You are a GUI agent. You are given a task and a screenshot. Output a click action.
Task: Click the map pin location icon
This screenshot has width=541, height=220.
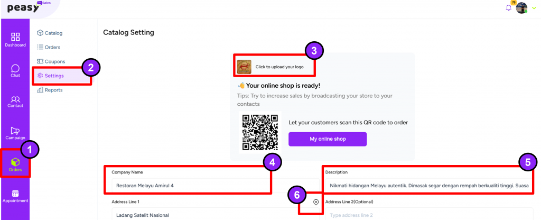point(316,202)
